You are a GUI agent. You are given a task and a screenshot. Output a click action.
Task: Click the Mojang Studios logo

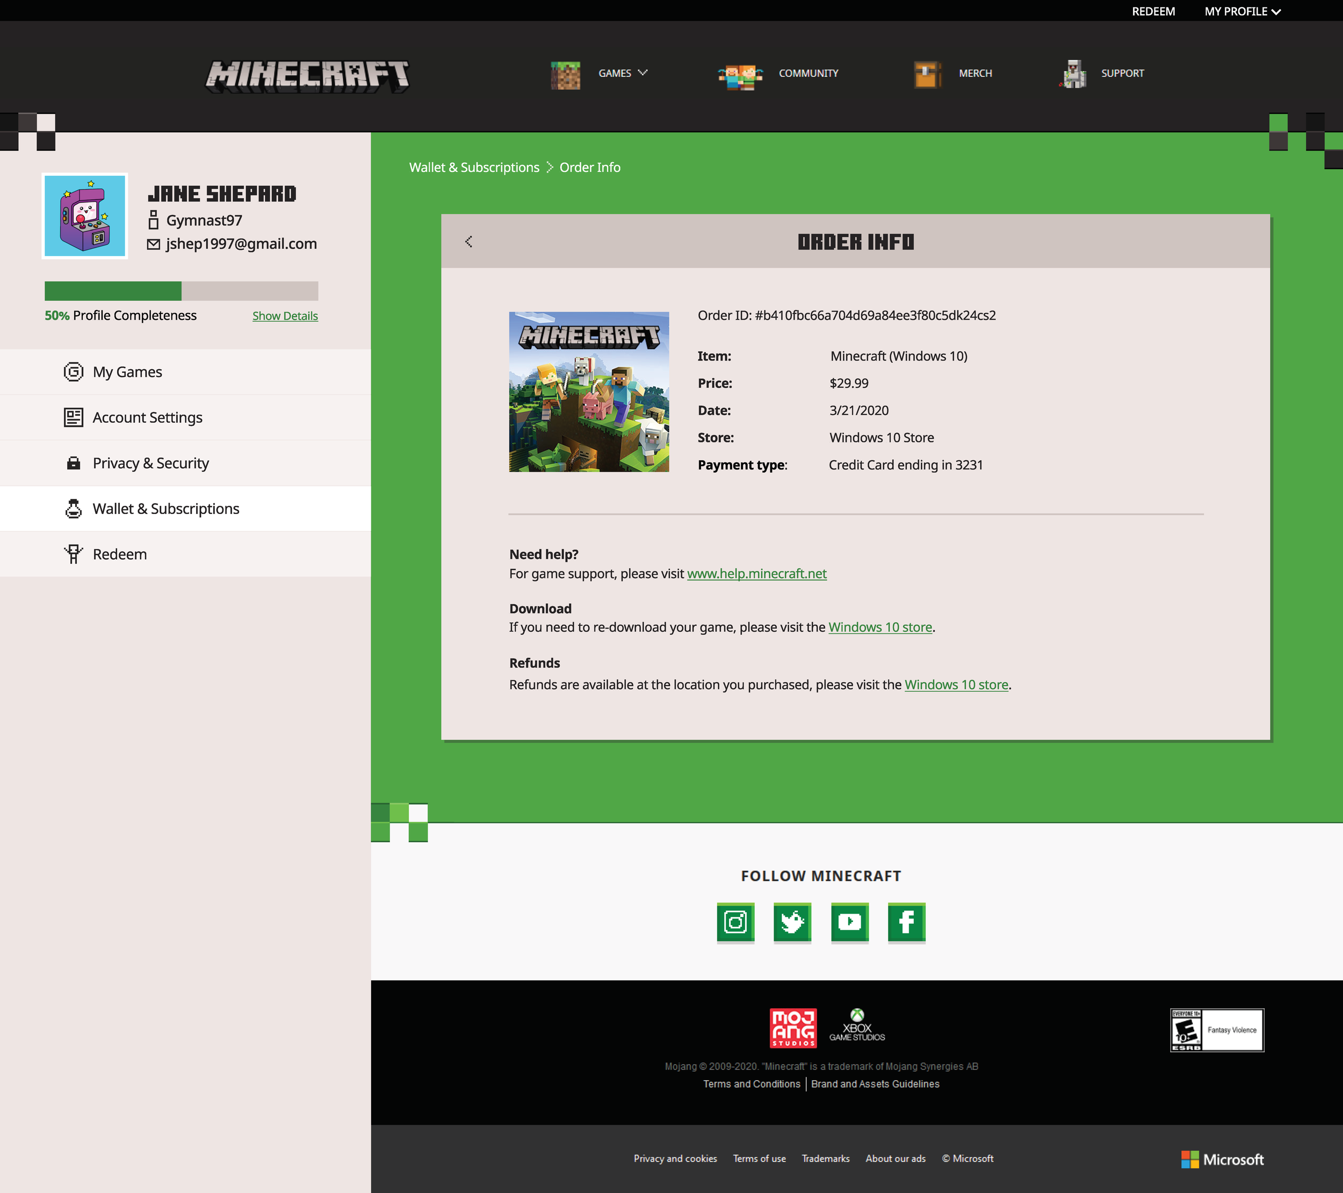793,1028
